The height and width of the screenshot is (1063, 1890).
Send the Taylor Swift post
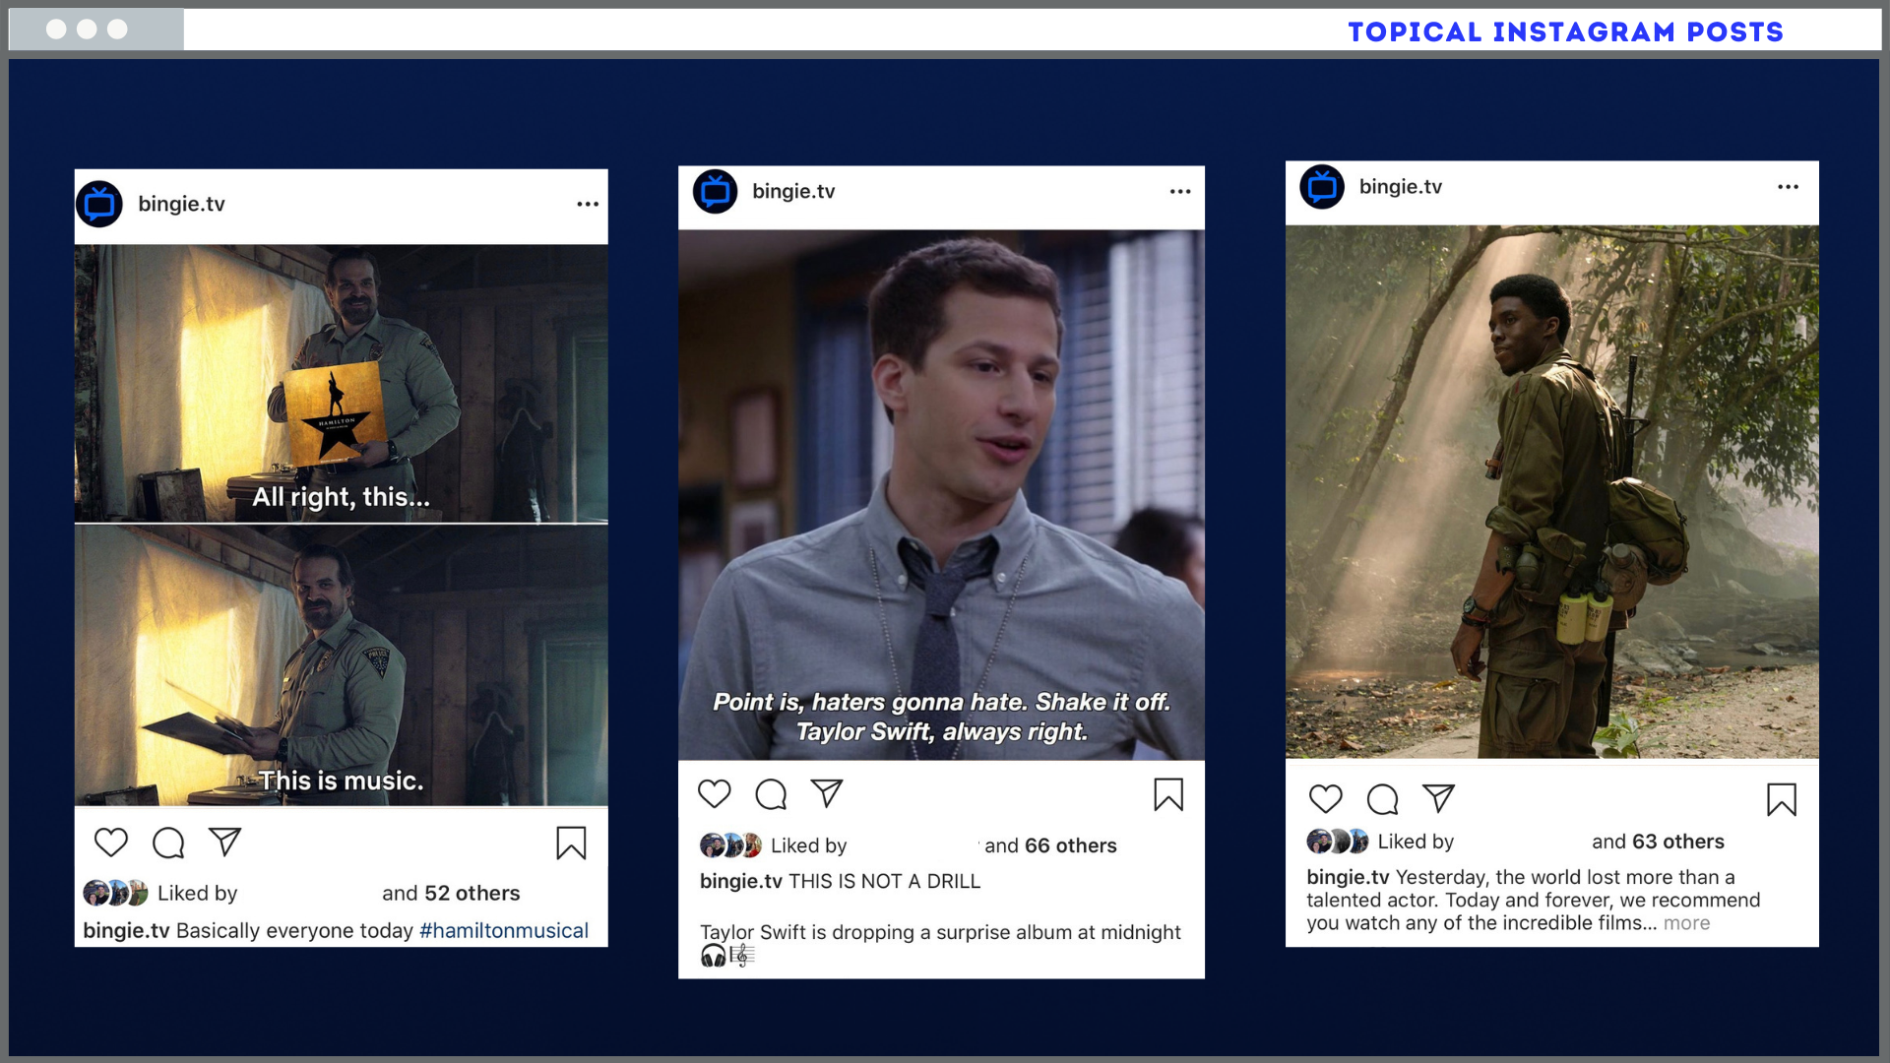[827, 794]
